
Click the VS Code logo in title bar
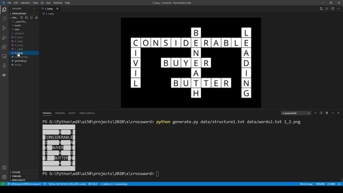pos(3,3)
